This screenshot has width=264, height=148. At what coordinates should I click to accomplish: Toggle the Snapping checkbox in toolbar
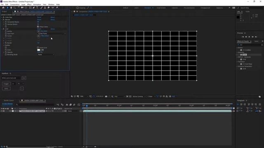[x=78, y=8]
